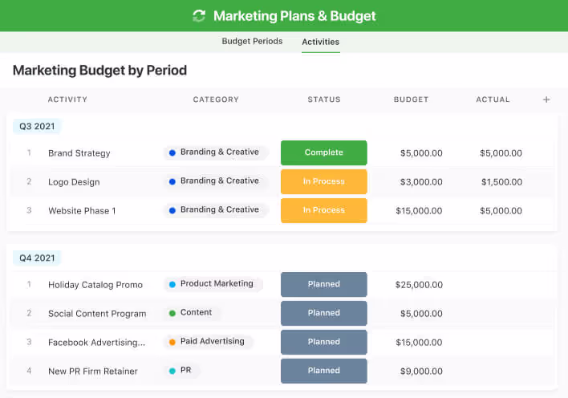Screen dimensions: 568x398
Task: Change Holiday Catalog Promo Planned status
Action: click(323, 284)
